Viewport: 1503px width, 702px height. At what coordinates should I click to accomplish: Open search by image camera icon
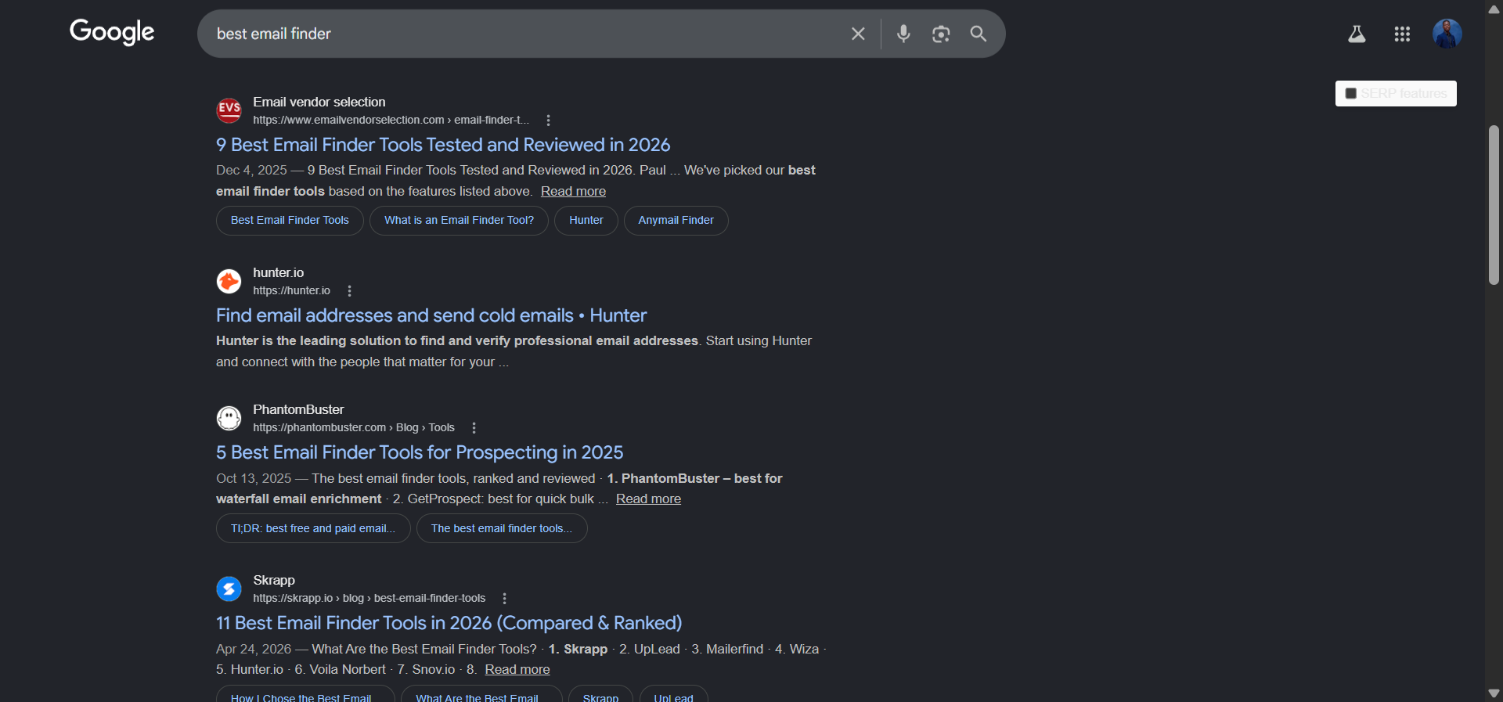[941, 34]
